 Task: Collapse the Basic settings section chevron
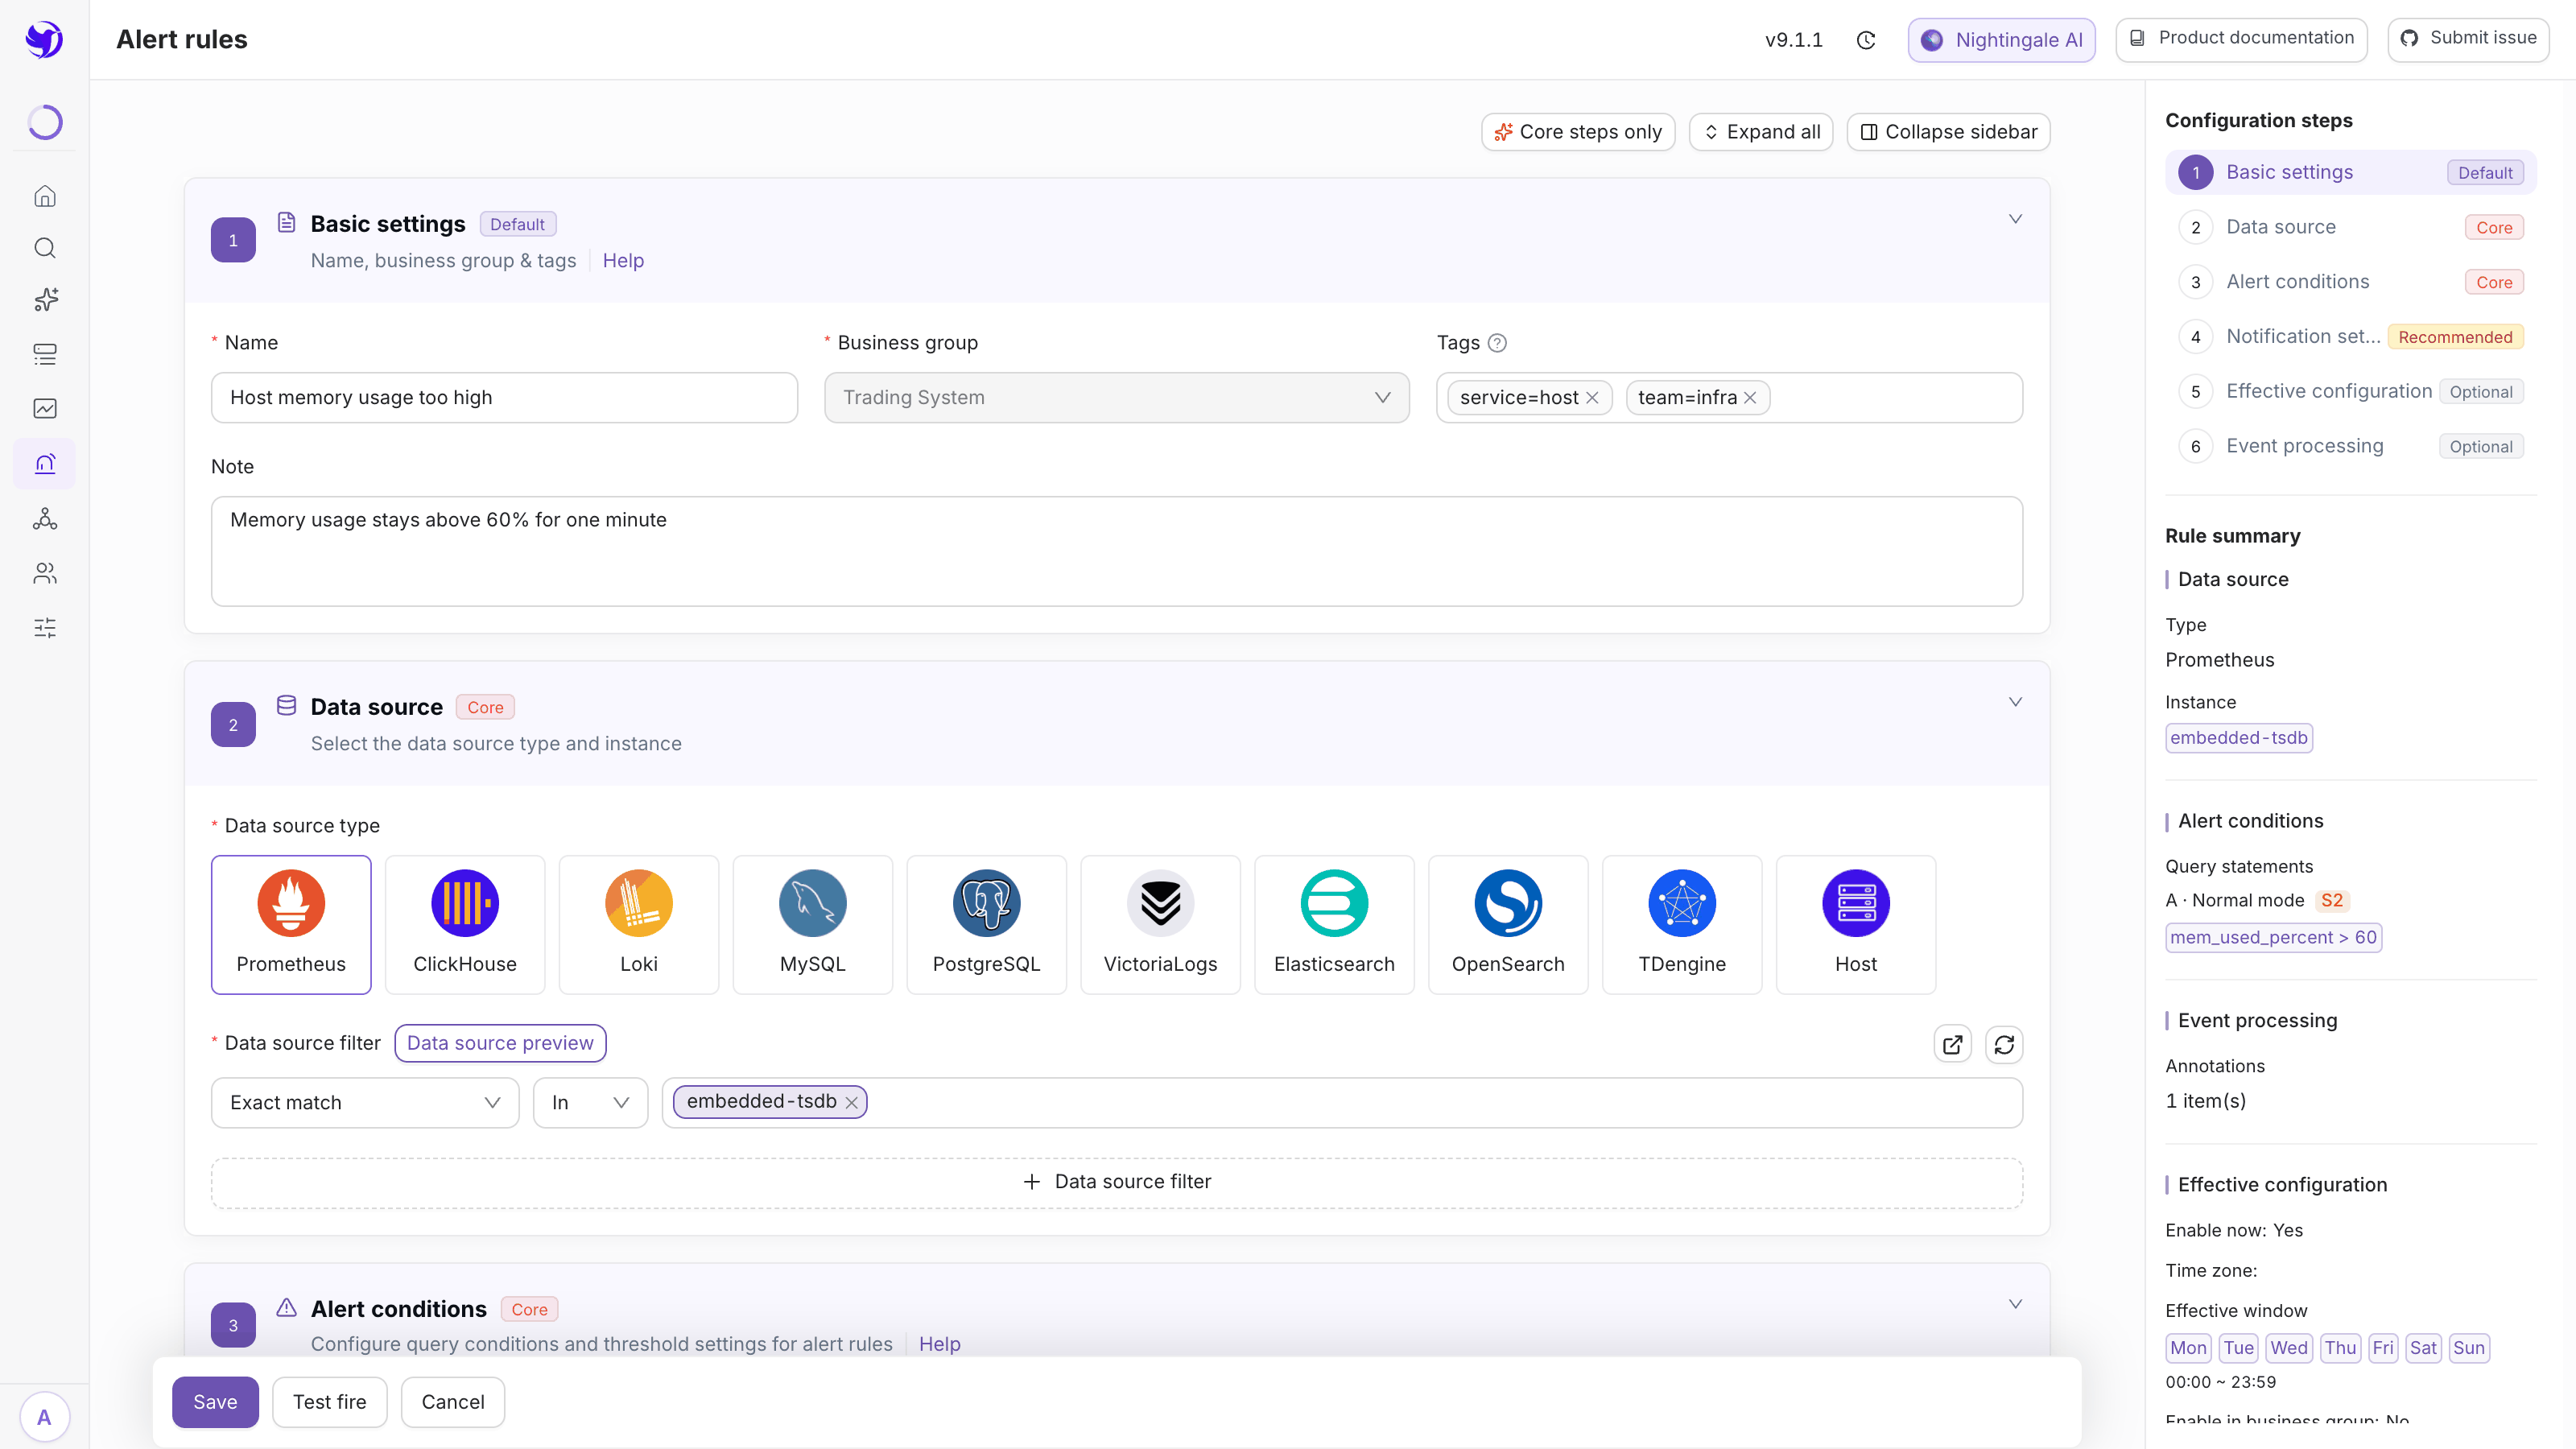pos(2015,219)
